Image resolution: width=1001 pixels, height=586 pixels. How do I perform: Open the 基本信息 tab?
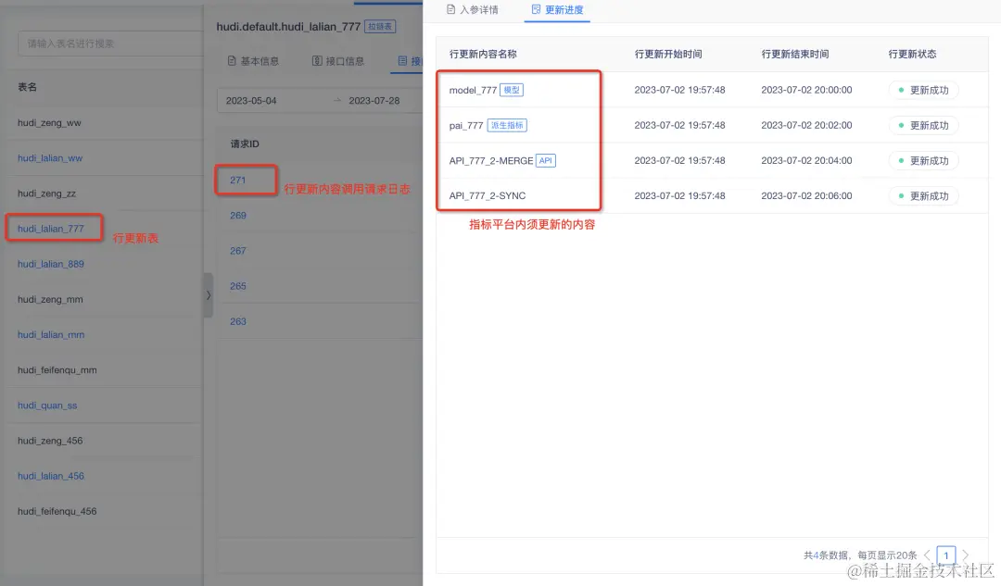[x=253, y=61]
